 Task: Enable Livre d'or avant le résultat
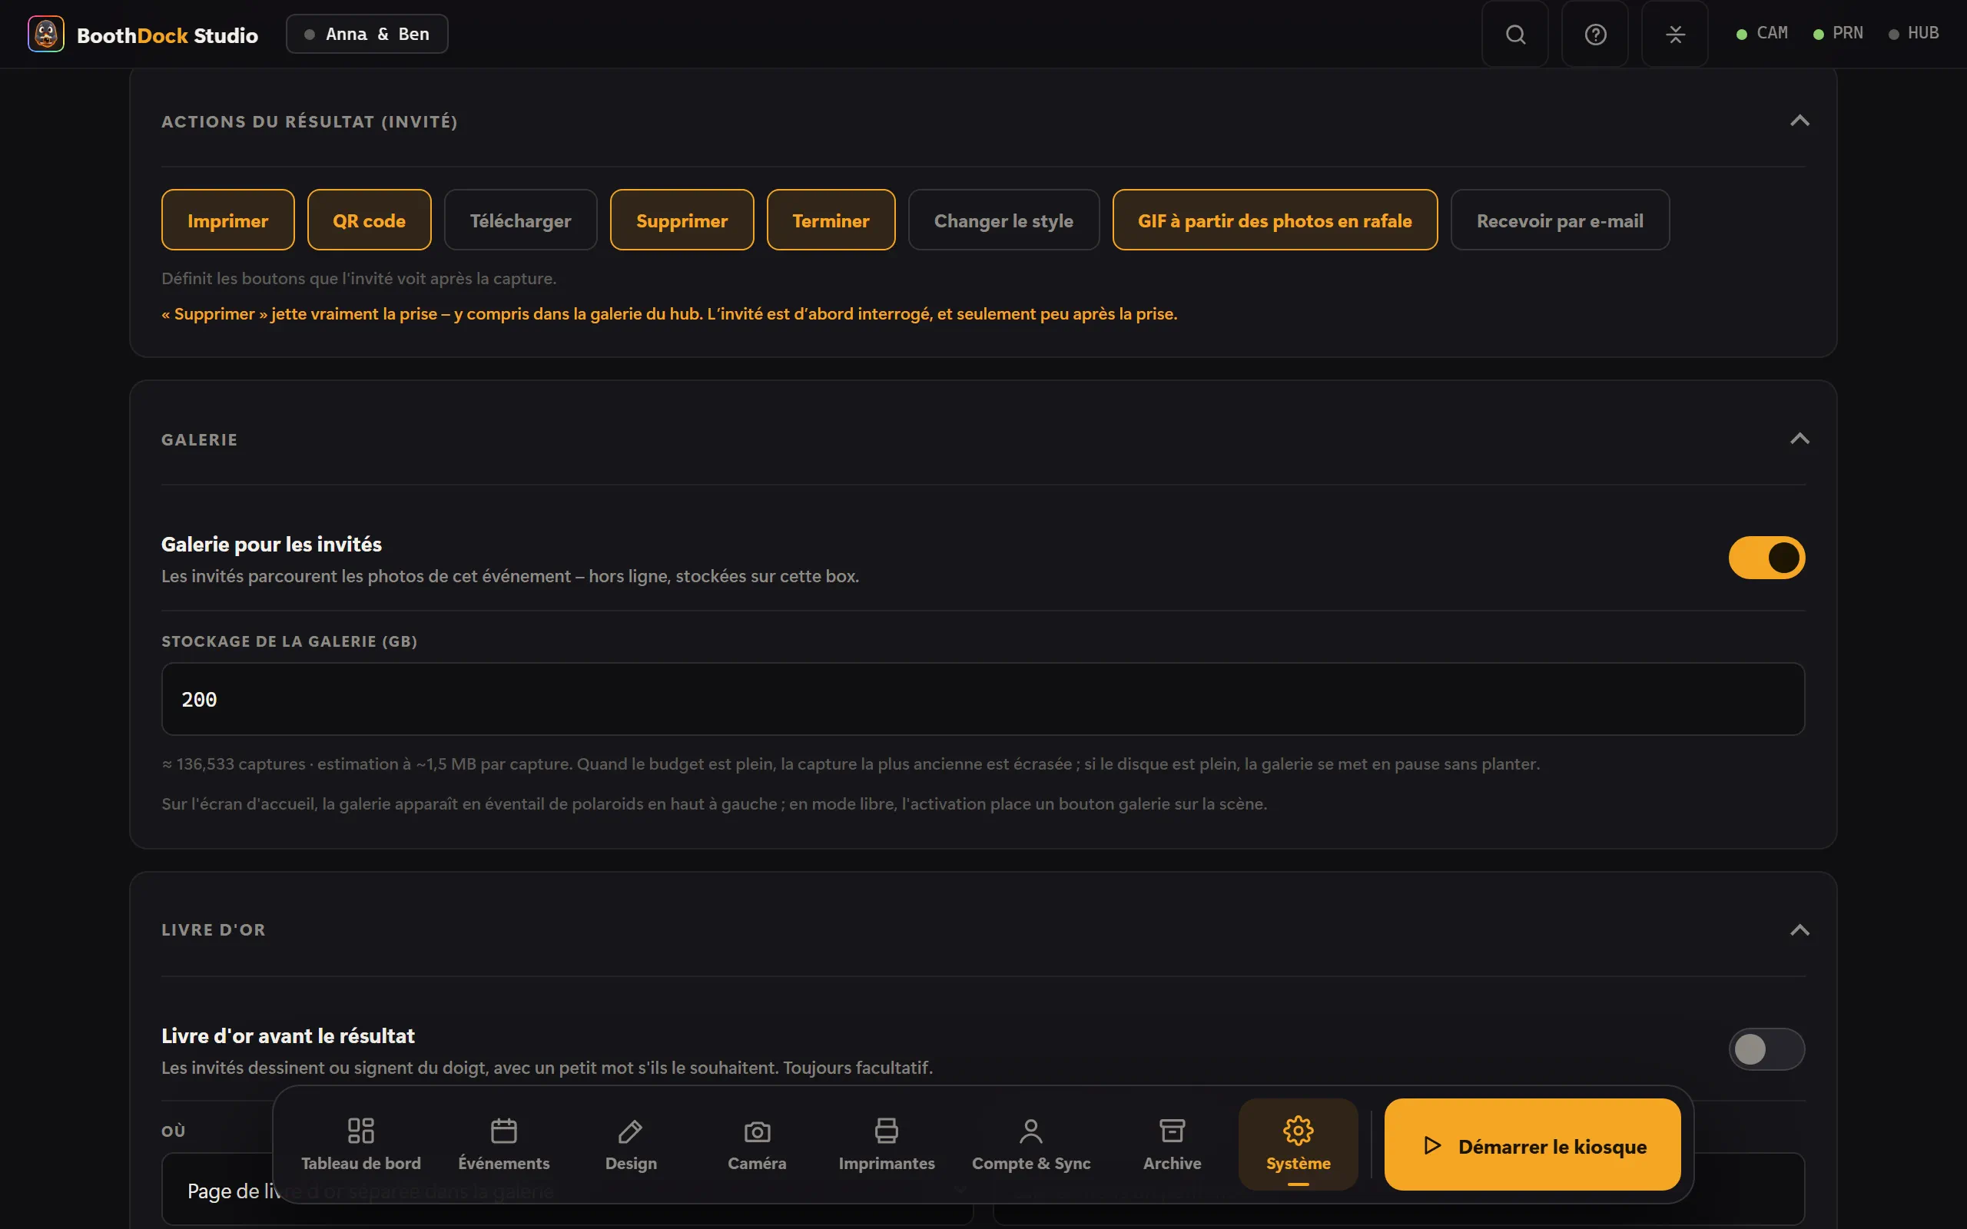click(1766, 1048)
